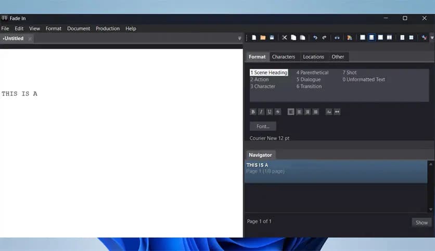The image size is (435, 251).
Task: Close the Untitled document tab
Action: coord(30,39)
